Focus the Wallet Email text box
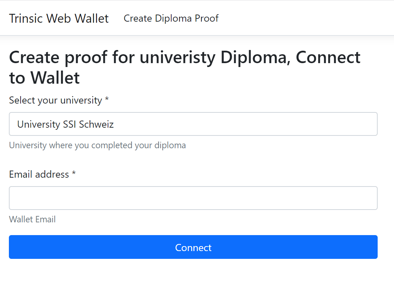 [x=193, y=198]
